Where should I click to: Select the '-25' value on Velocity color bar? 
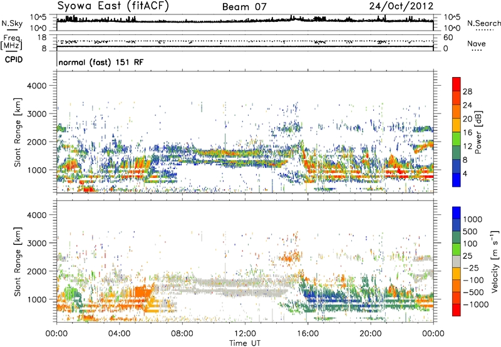(470, 267)
